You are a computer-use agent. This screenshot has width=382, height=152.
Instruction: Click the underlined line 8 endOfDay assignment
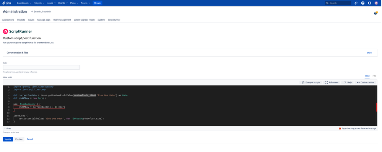(x=42, y=107)
